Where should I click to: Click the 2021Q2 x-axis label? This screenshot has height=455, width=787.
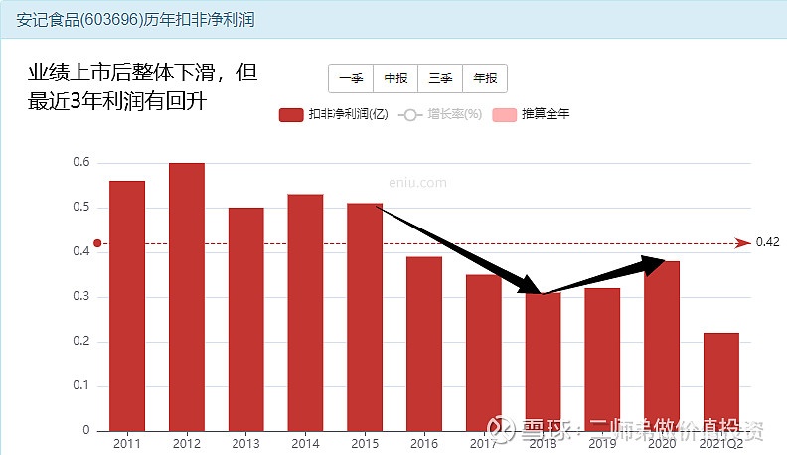tap(721, 444)
